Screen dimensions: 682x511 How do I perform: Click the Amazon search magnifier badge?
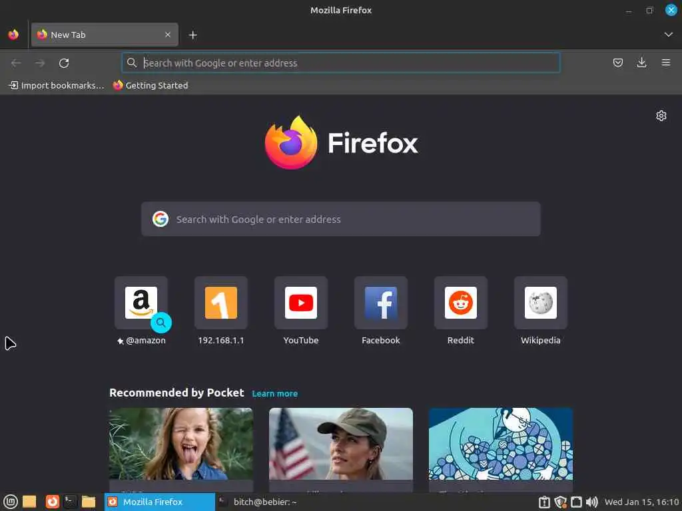click(x=161, y=323)
